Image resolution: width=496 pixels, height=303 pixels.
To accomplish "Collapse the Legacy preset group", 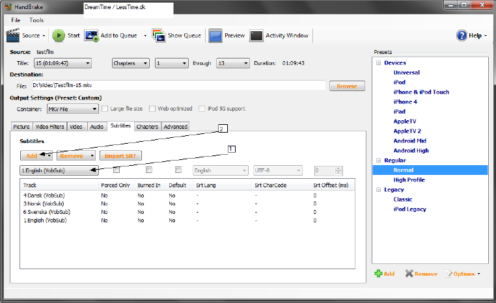I will [x=378, y=190].
